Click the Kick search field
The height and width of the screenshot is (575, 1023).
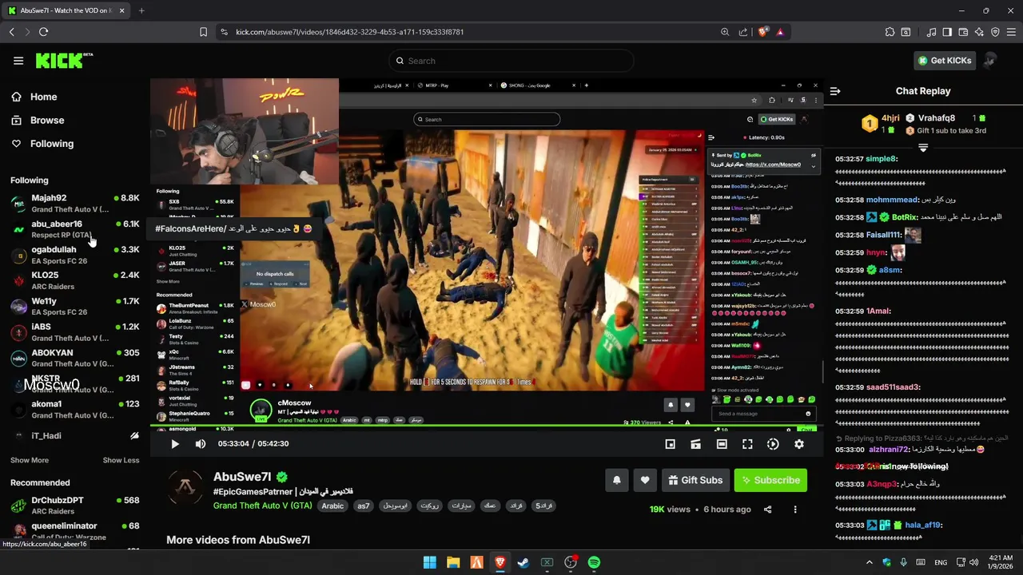point(511,61)
